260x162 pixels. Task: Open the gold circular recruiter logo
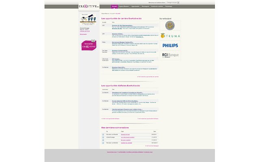(170, 26)
